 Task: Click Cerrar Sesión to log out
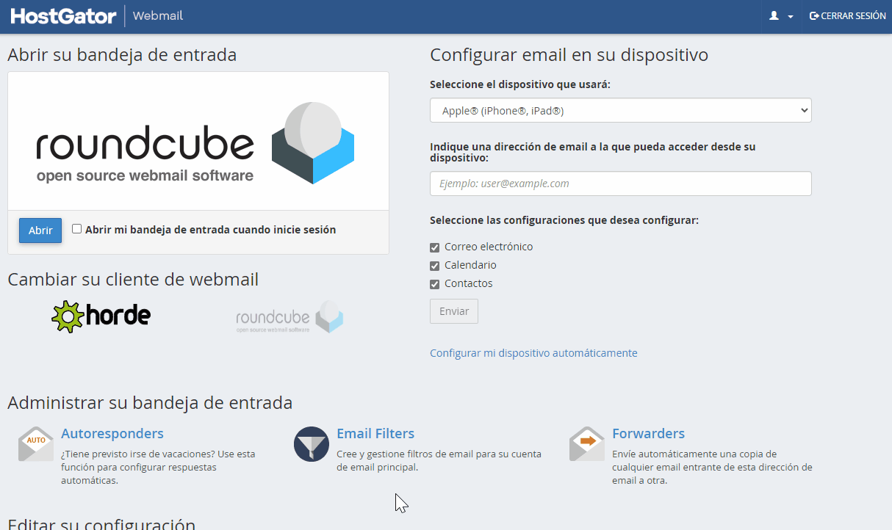pyautogui.click(x=847, y=16)
